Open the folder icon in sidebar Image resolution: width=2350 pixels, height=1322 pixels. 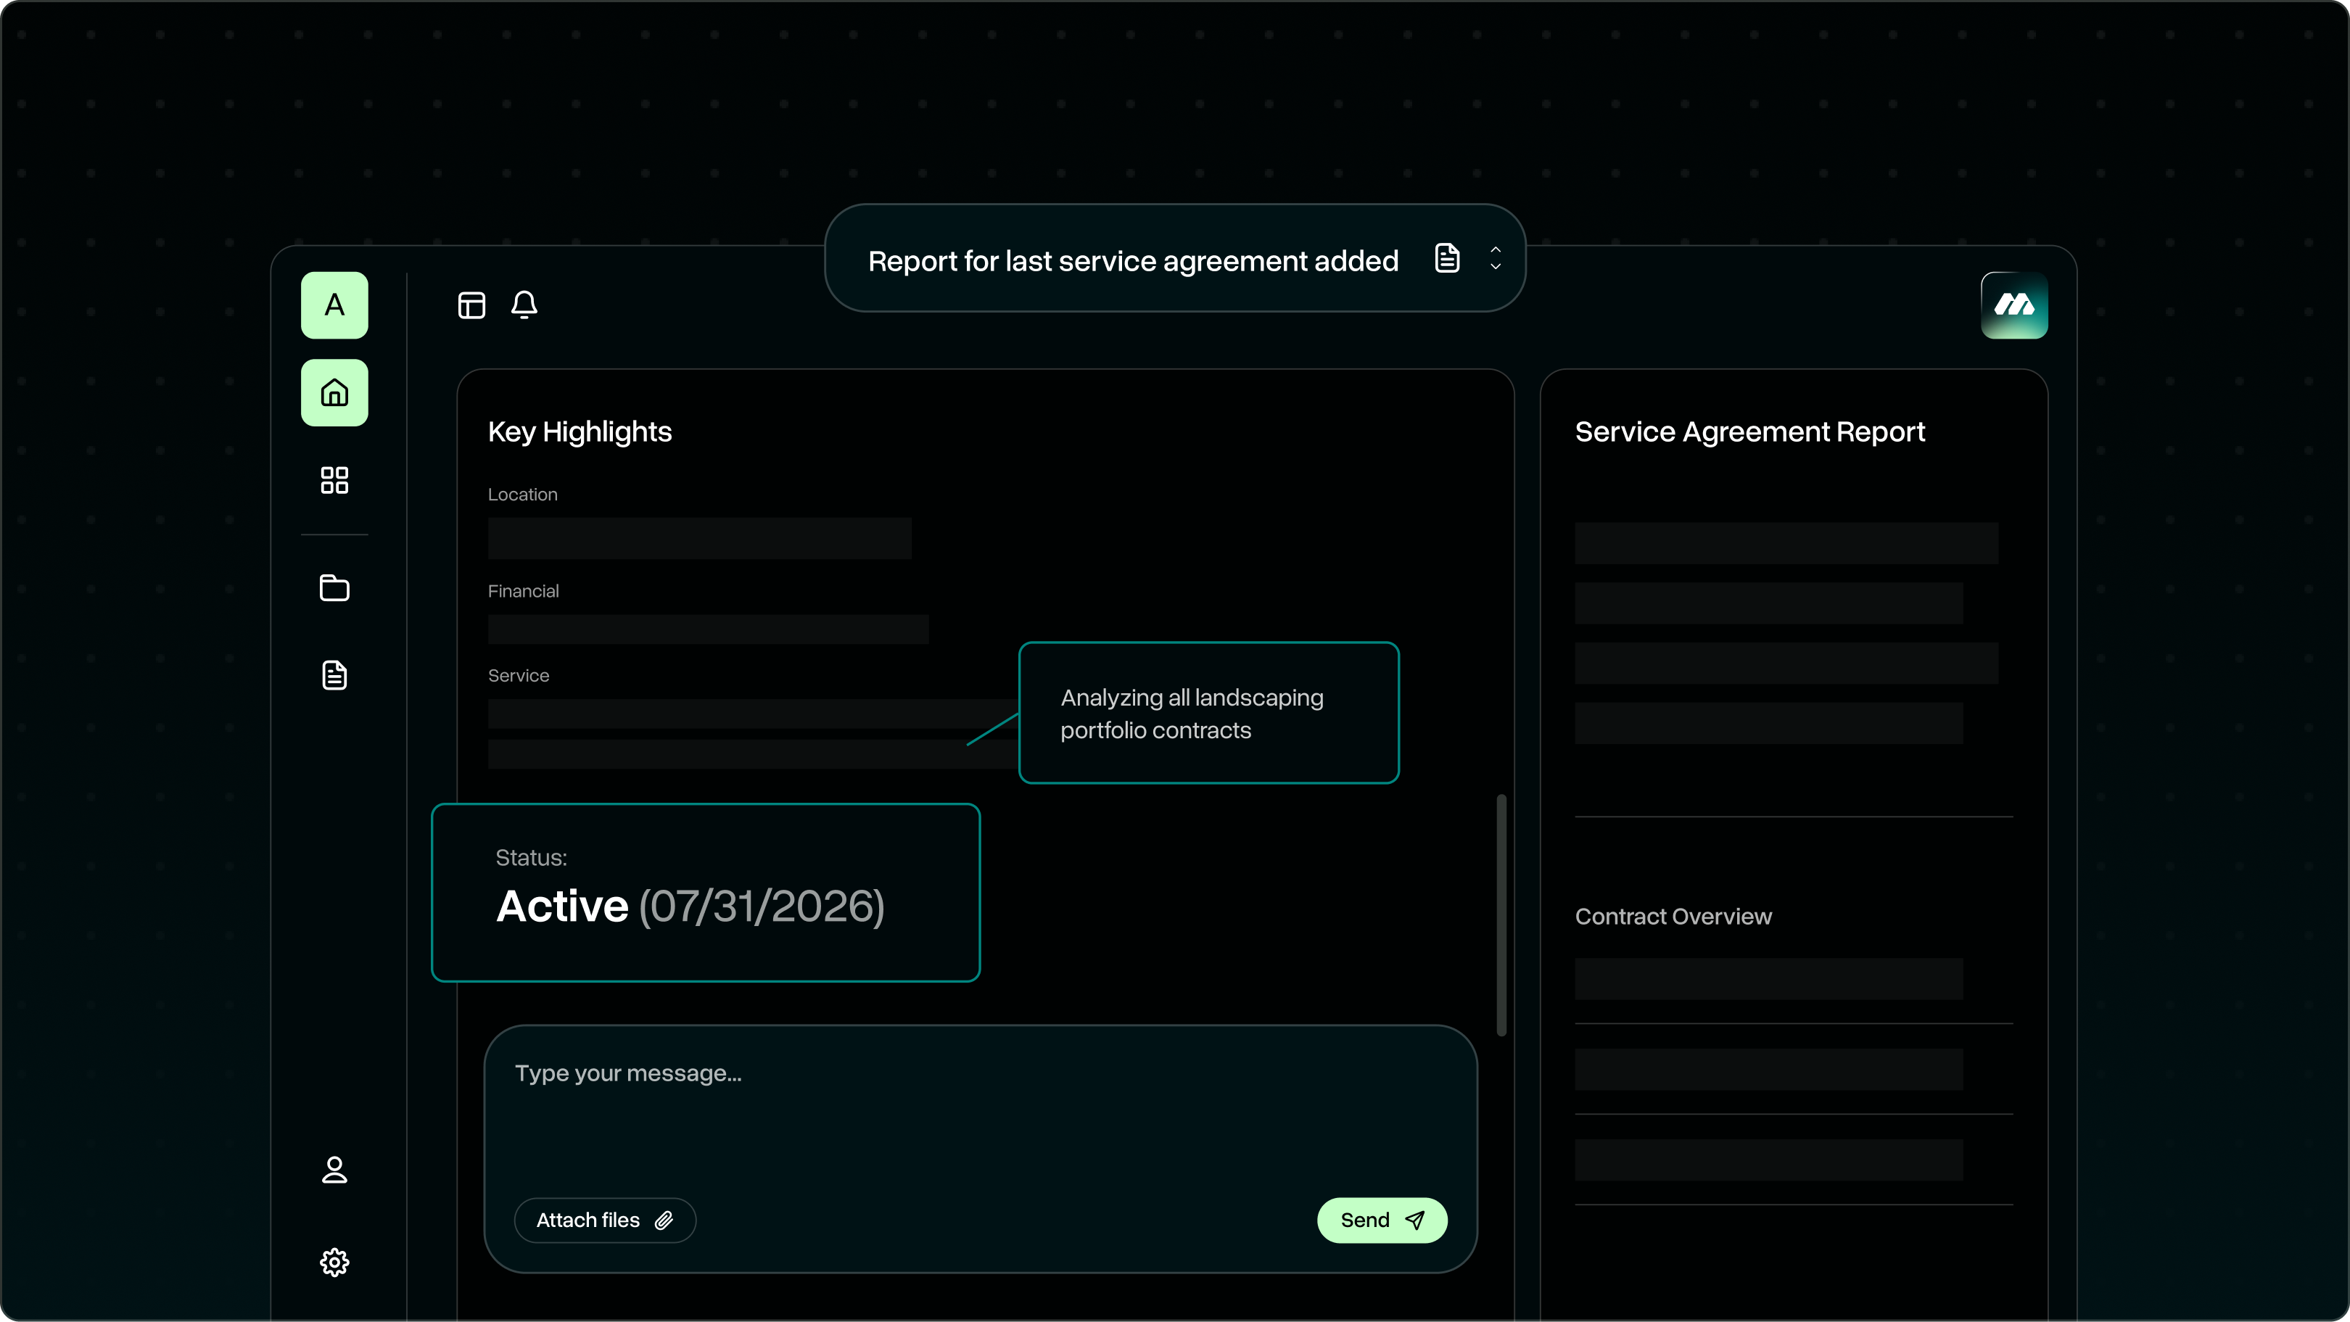tap(334, 587)
